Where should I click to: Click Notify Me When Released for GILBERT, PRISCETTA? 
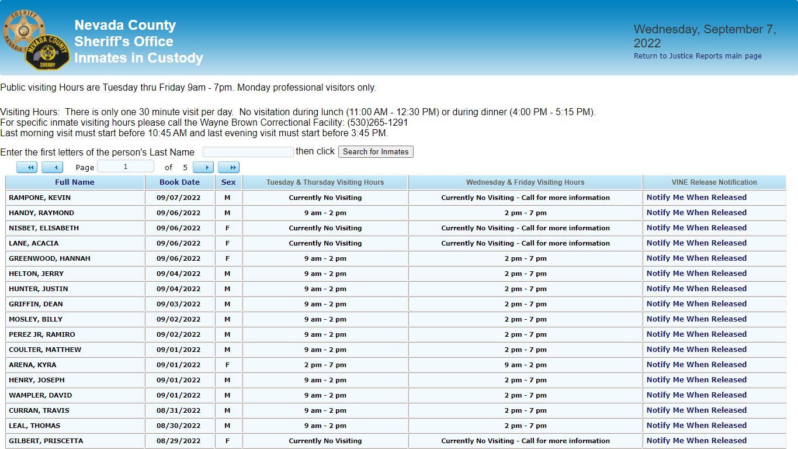[x=696, y=441]
